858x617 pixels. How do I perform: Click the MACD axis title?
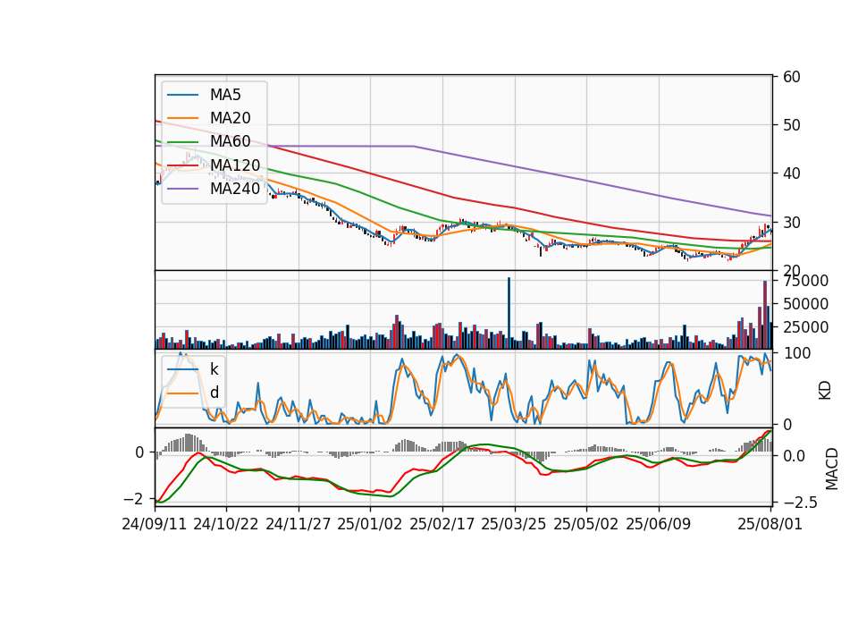[832, 469]
